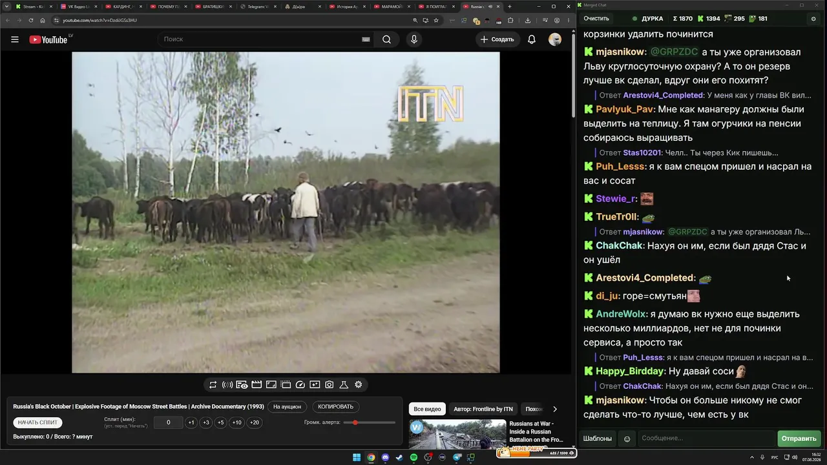Screen dimensions: 827x465
Task: Open Chrome downloads
Action: coord(527,20)
